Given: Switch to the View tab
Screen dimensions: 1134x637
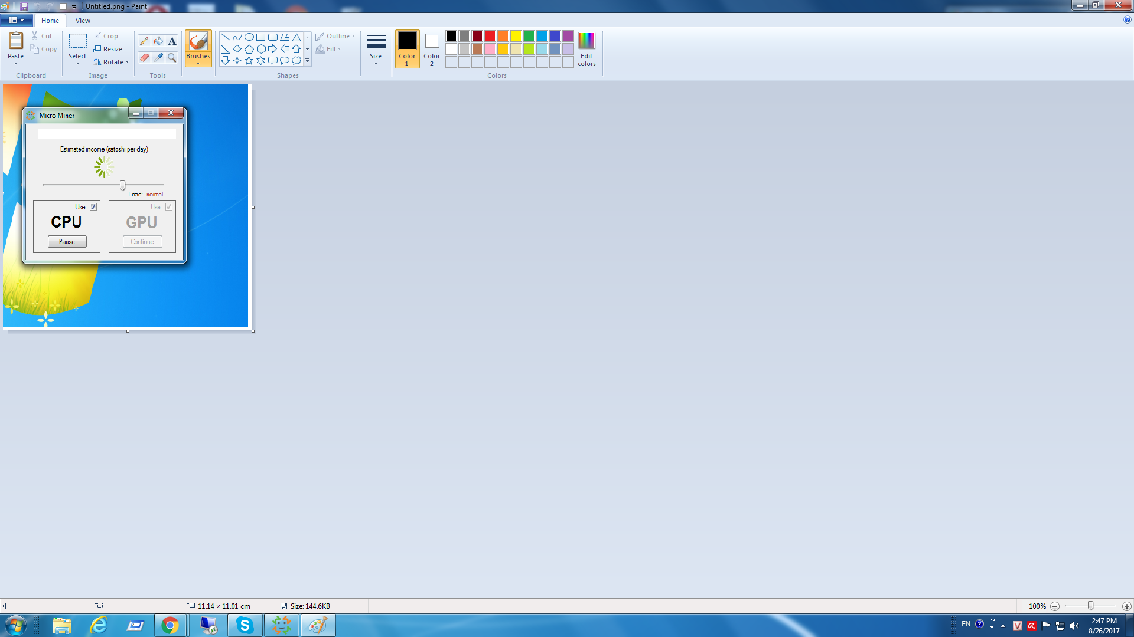Looking at the screenshot, I should pos(83,21).
